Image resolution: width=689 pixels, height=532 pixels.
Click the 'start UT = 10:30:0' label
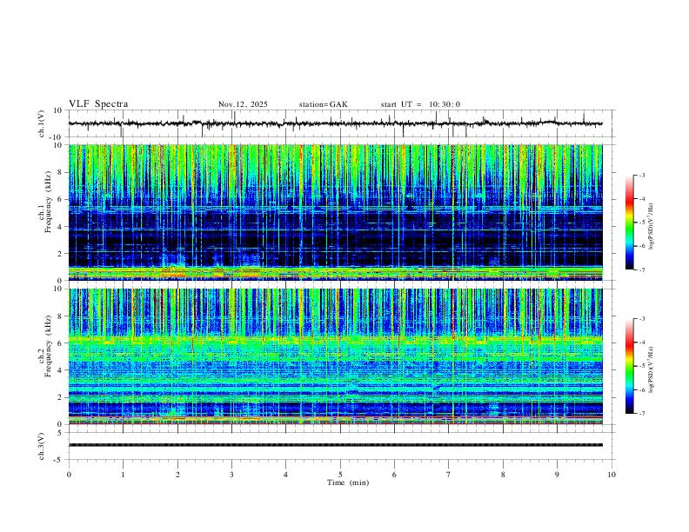click(x=420, y=104)
